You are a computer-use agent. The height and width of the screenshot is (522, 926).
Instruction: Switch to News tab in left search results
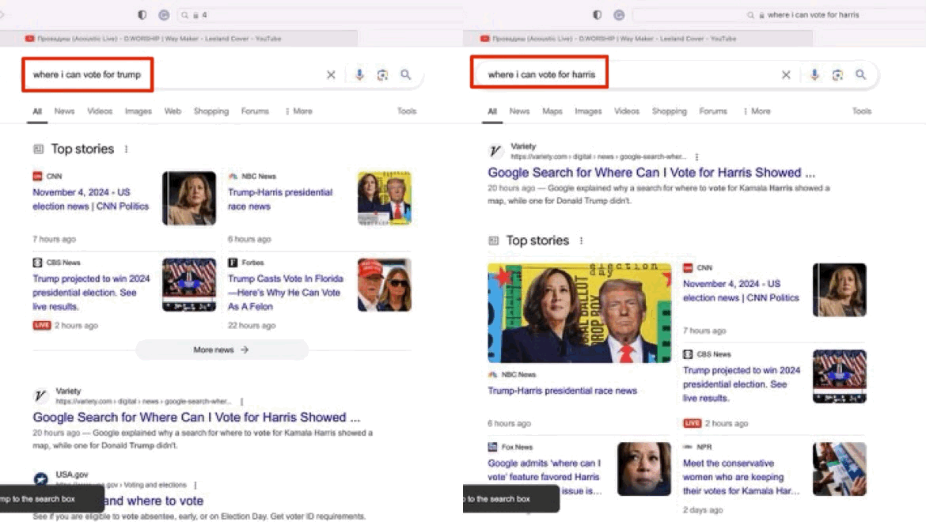click(64, 111)
